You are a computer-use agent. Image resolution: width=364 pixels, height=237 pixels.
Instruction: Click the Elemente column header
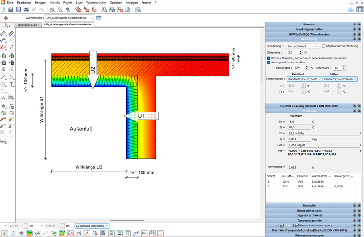302,176
